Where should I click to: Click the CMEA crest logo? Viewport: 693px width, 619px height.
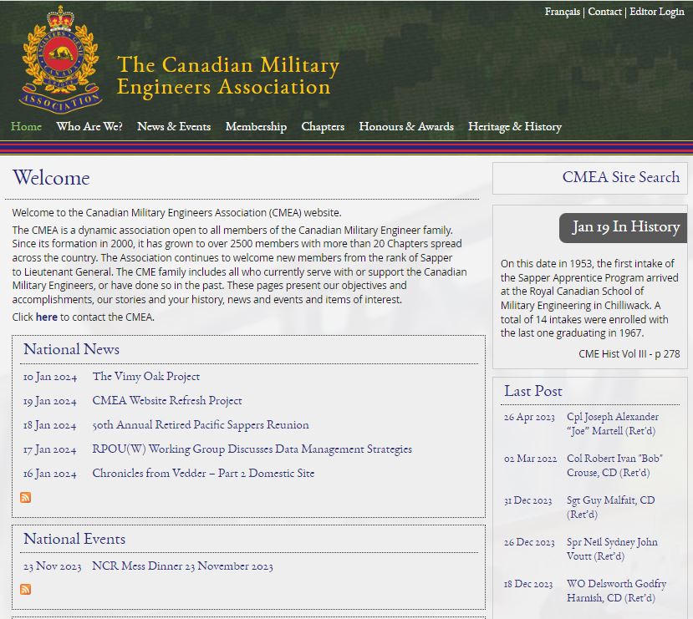[60, 58]
